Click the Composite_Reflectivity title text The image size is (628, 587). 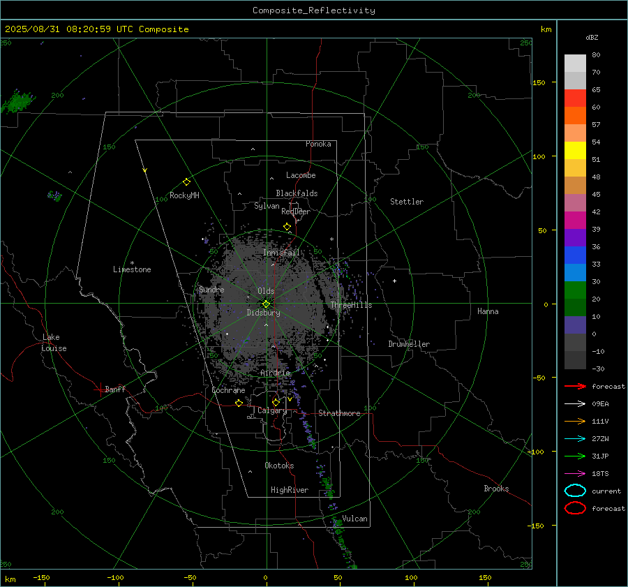coord(313,10)
